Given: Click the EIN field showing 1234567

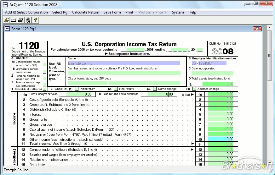Looking at the screenshot, I should click(212, 63).
